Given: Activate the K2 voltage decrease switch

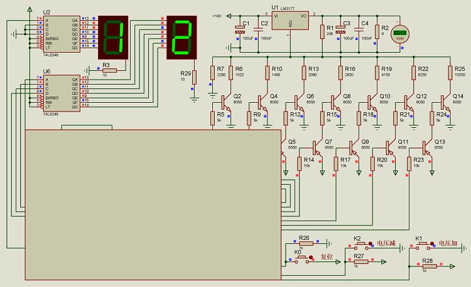Looking at the screenshot, I should 364,246.
